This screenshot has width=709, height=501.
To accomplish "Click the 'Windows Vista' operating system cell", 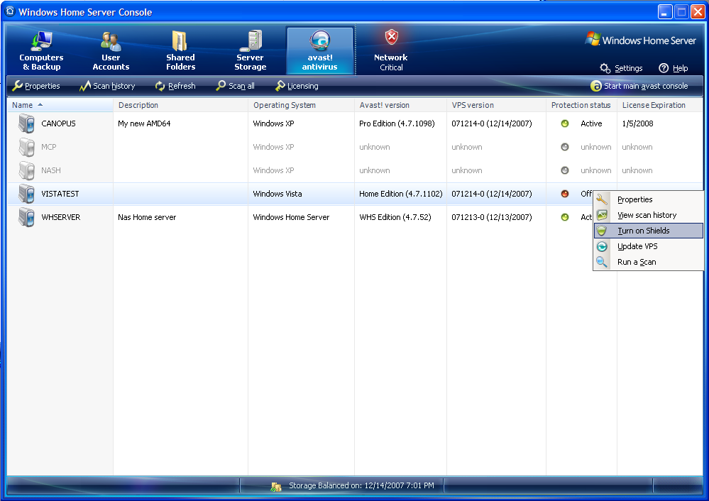I will (277, 194).
